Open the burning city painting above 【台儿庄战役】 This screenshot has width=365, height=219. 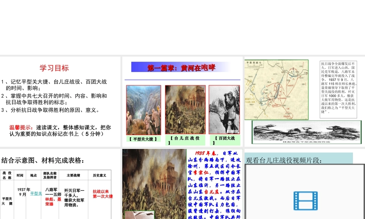click(185, 109)
